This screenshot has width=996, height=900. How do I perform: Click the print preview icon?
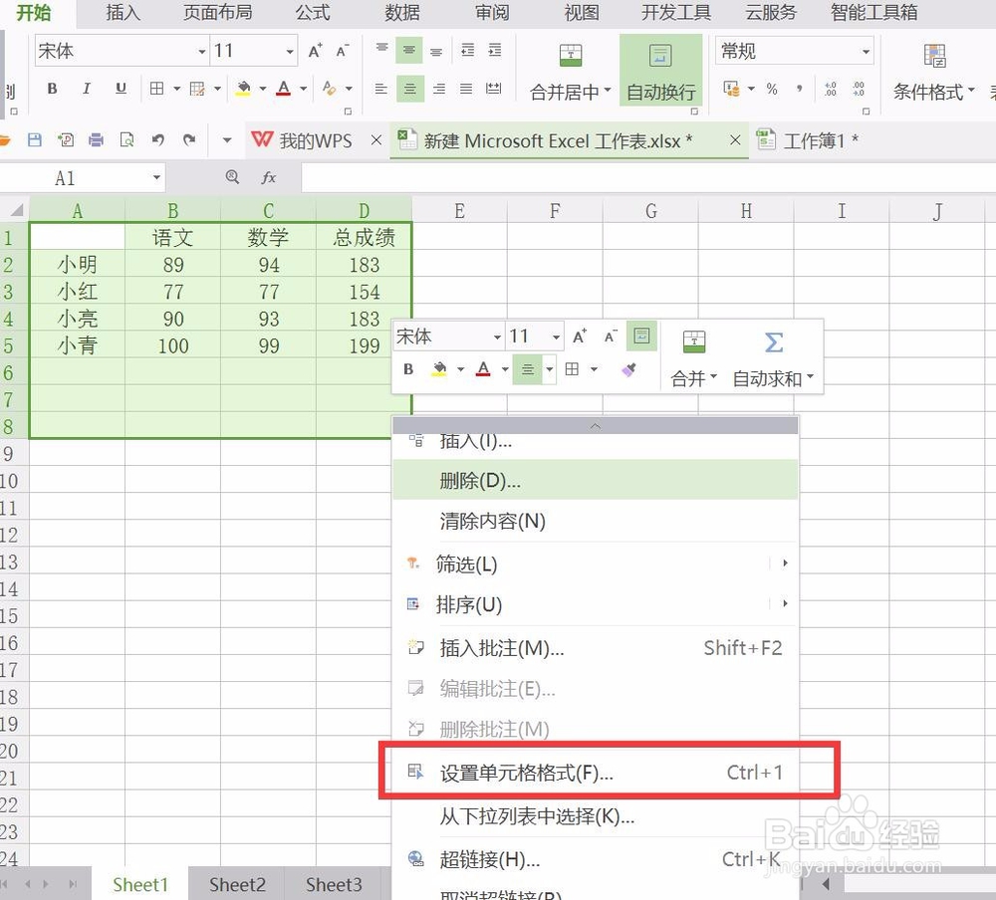click(126, 140)
